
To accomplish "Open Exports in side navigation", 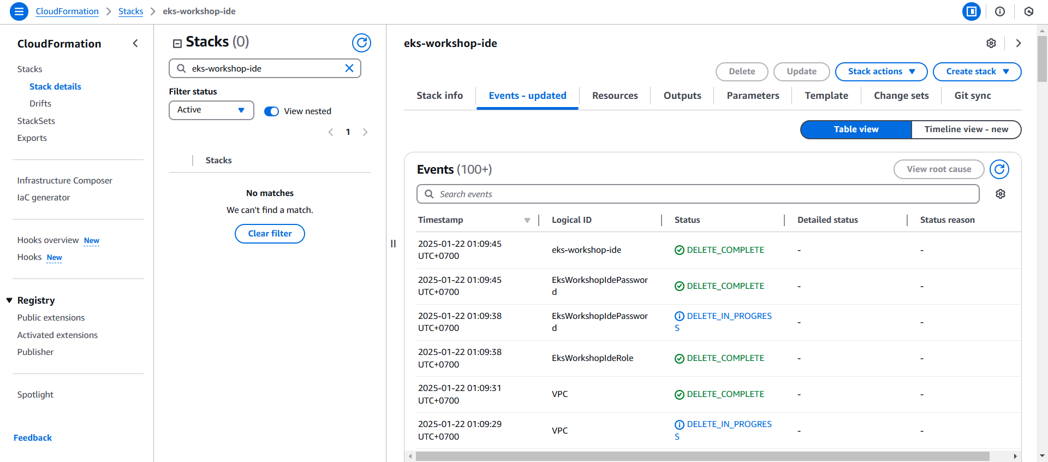I will (32, 138).
